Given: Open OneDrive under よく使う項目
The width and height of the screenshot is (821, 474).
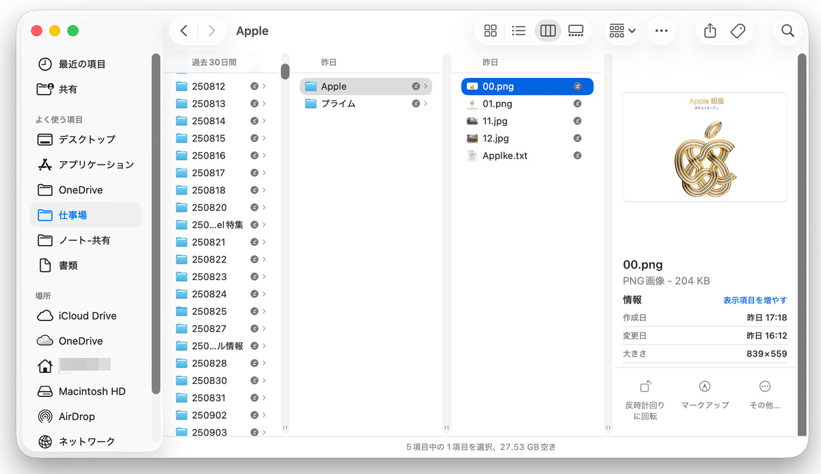Looking at the screenshot, I should 86,190.
